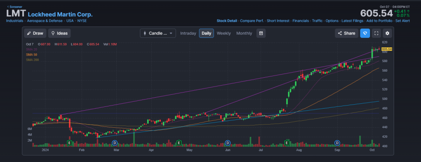
Task: Expand the Candle chart type dropdown
Action: (158, 33)
